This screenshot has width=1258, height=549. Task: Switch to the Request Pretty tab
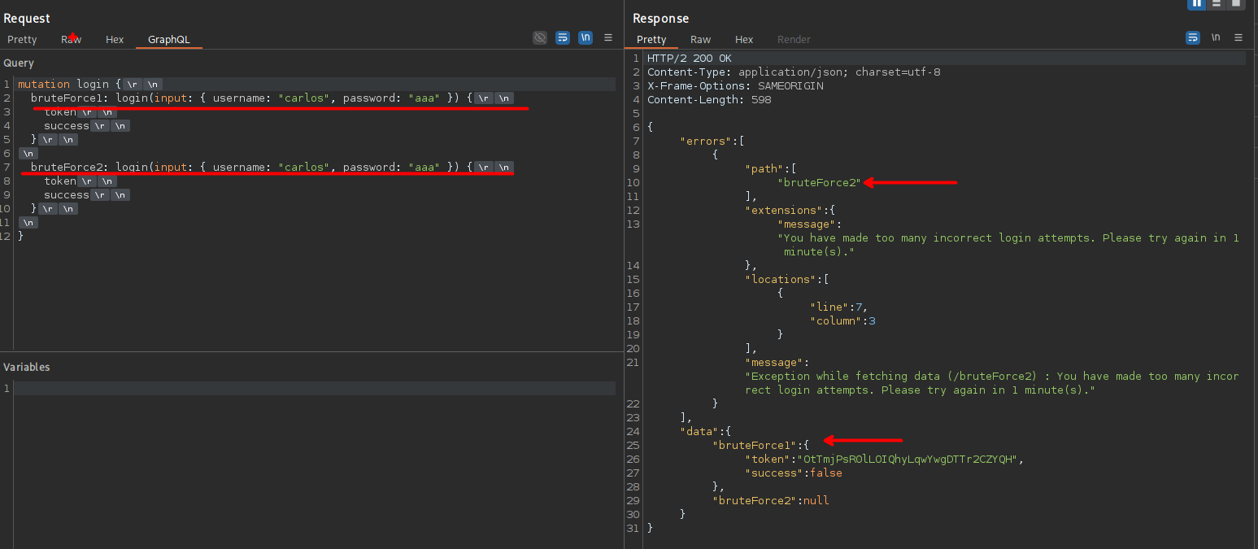tap(22, 39)
